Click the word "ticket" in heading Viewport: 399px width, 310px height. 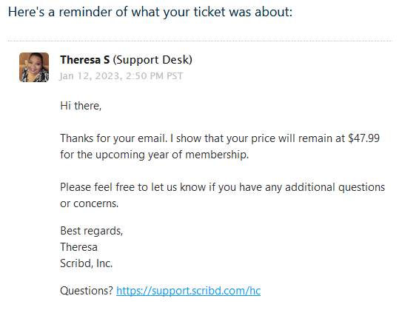tap(209, 12)
